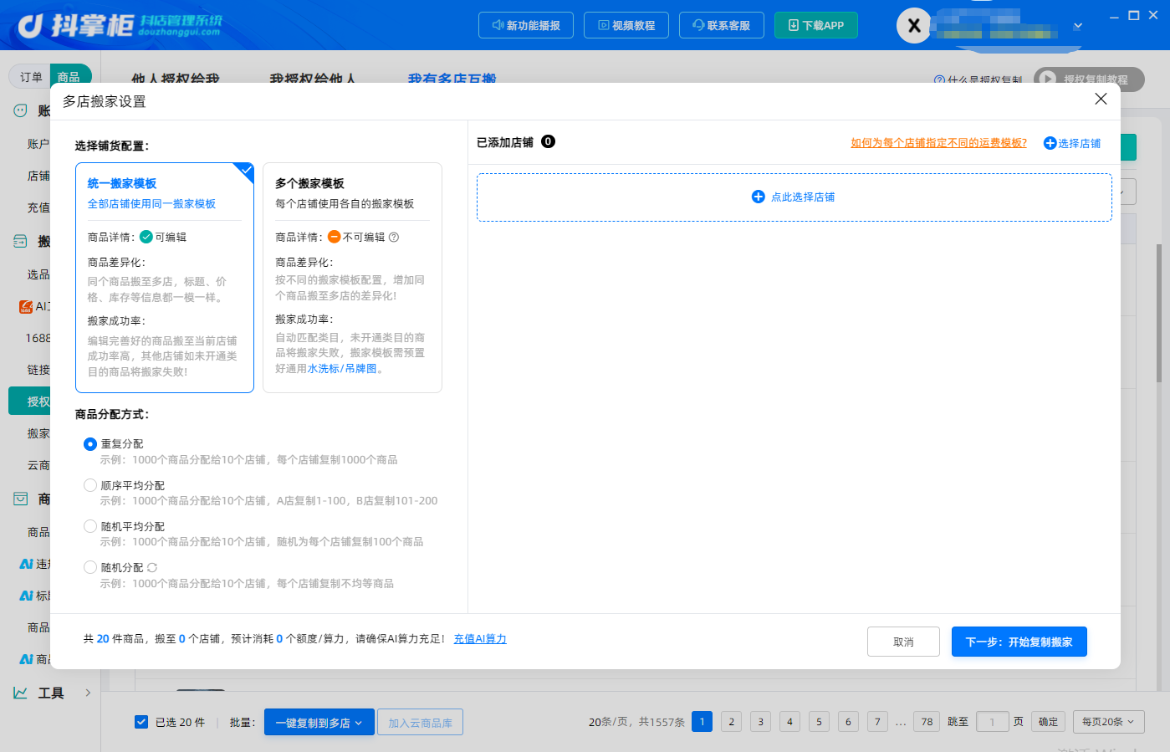Image resolution: width=1170 pixels, height=752 pixels.
Task: Expand the 工具 sidebar section arrow
Action: tap(88, 693)
